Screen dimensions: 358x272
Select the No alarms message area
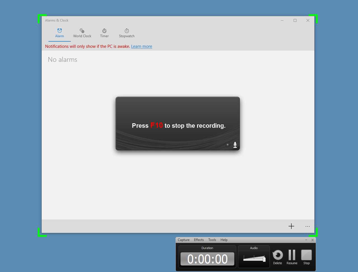coord(62,59)
